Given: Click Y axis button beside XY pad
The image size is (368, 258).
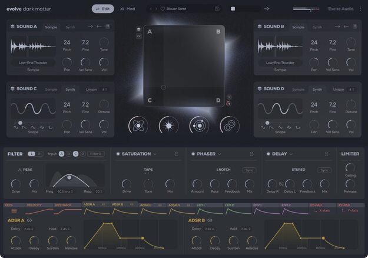Looking at the screenshot, I should tap(229, 103).
